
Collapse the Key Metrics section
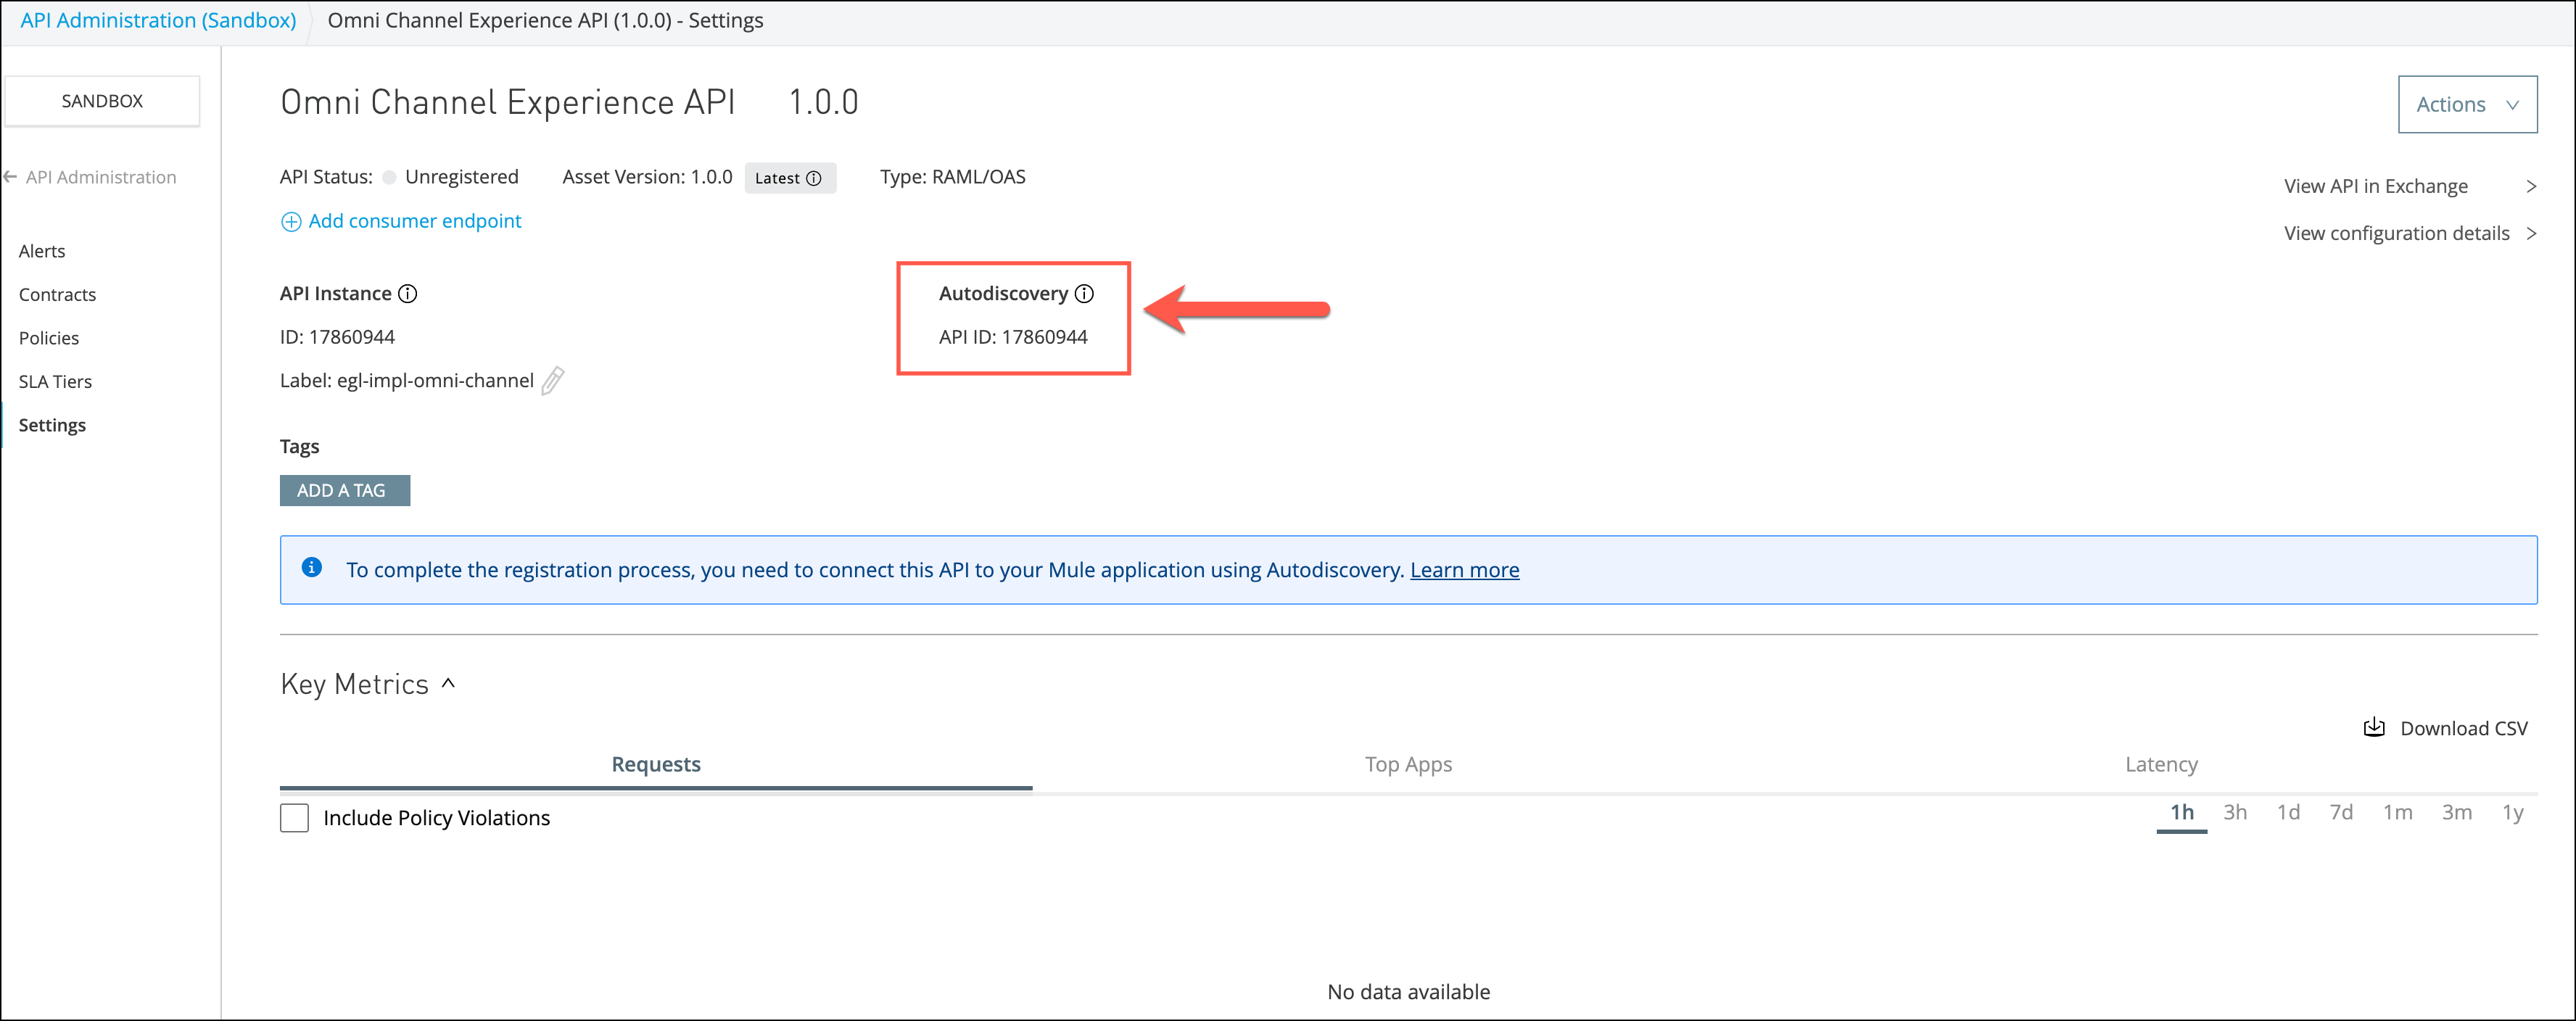point(449,683)
